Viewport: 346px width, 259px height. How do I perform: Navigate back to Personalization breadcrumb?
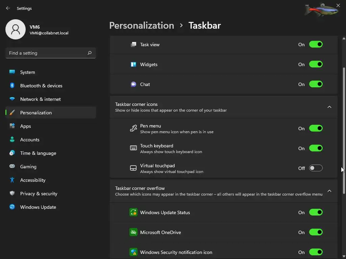pos(142,26)
